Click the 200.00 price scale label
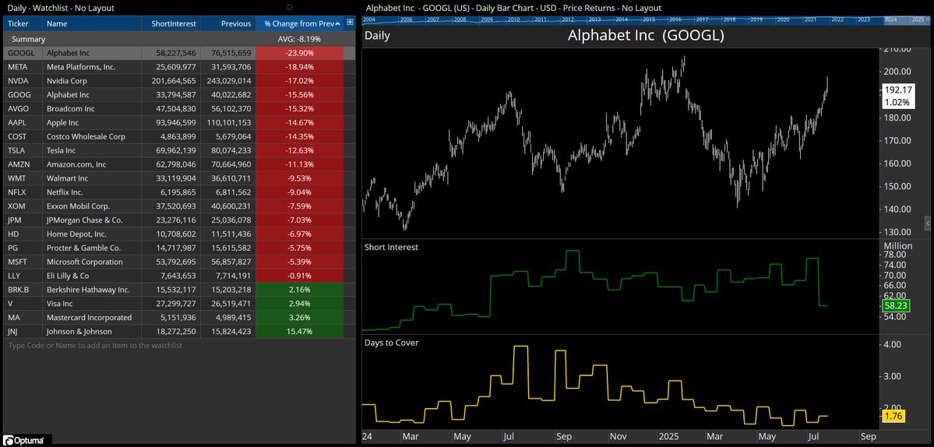The width and height of the screenshot is (934, 447). coord(898,72)
